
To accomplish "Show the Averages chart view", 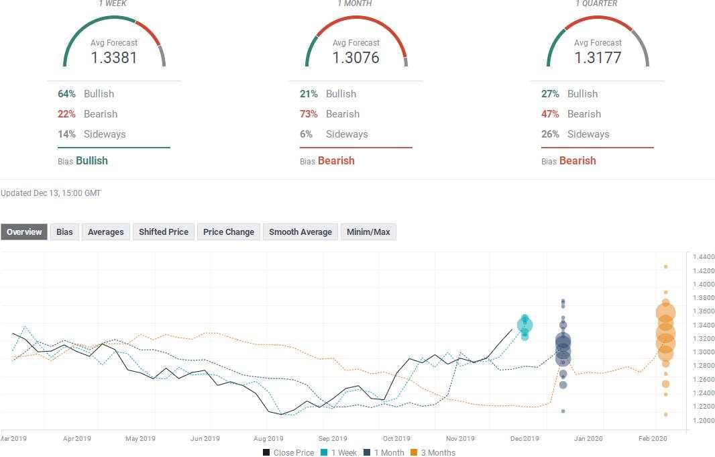I will click(x=105, y=232).
